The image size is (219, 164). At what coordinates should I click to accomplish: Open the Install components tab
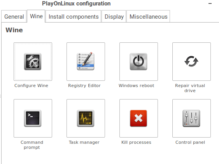point(74,16)
